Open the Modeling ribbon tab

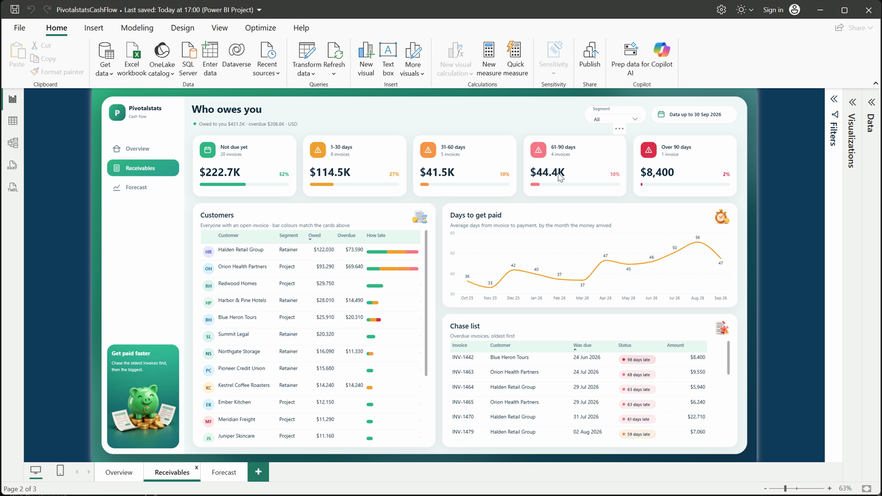(137, 28)
